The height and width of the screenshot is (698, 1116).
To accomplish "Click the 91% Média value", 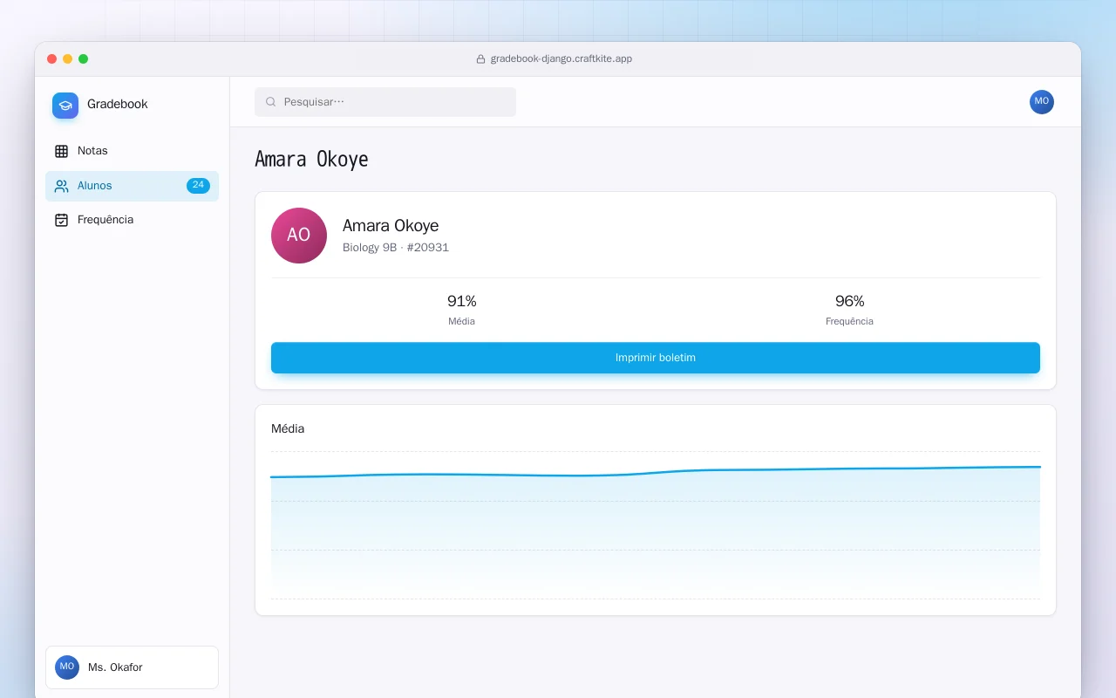I will pyautogui.click(x=462, y=301).
